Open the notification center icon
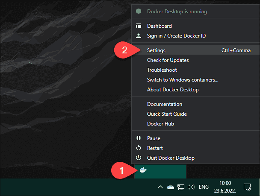The height and width of the screenshot is (196, 260). tap(247, 187)
